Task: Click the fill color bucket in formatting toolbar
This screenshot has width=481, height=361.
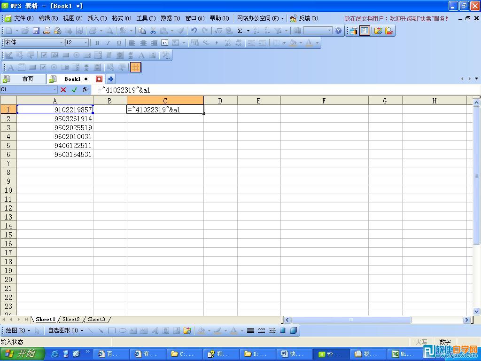Action: 293,43
